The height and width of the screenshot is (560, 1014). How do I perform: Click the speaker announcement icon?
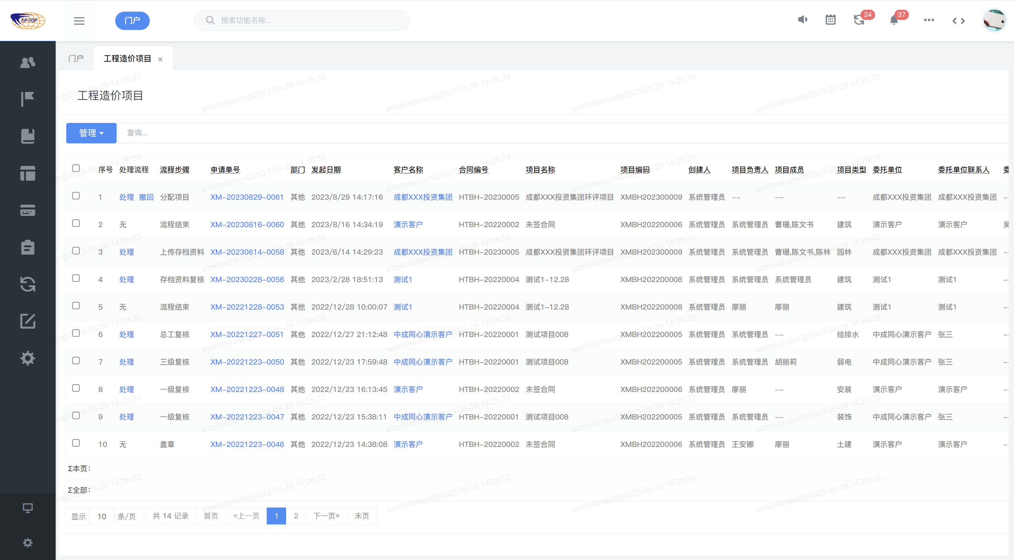tap(802, 20)
